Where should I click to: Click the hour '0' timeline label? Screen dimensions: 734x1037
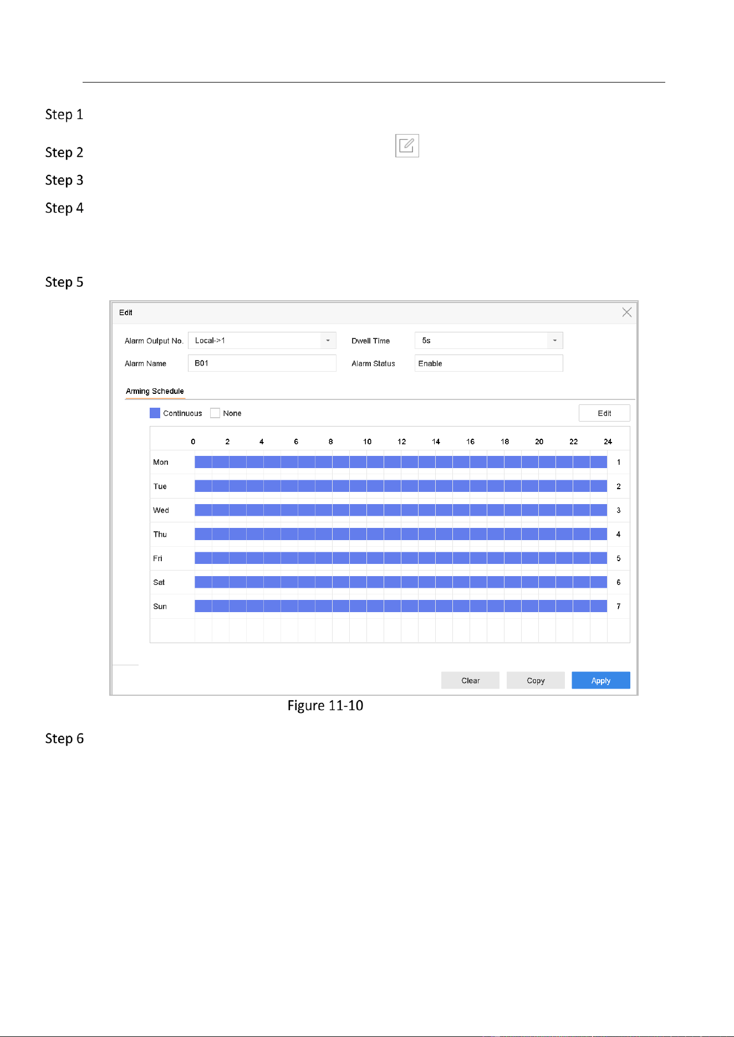tap(193, 442)
